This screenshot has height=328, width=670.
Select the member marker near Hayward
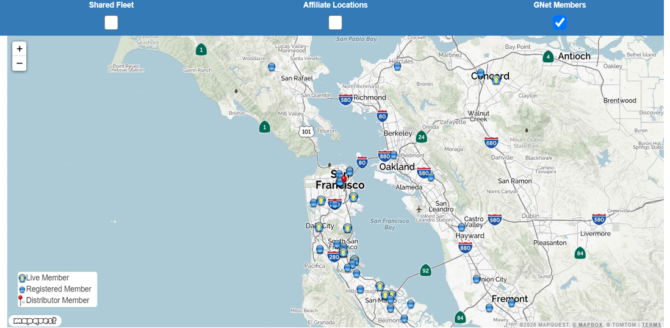461,227
